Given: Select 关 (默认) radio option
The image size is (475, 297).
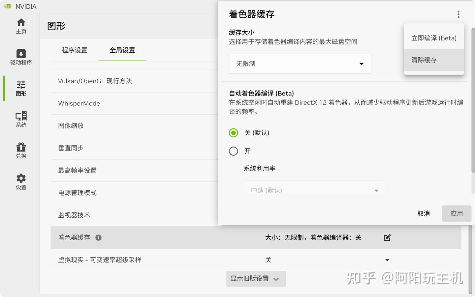Looking at the screenshot, I should (x=234, y=133).
